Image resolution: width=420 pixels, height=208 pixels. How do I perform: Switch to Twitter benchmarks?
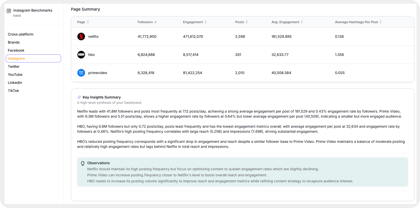click(33, 66)
